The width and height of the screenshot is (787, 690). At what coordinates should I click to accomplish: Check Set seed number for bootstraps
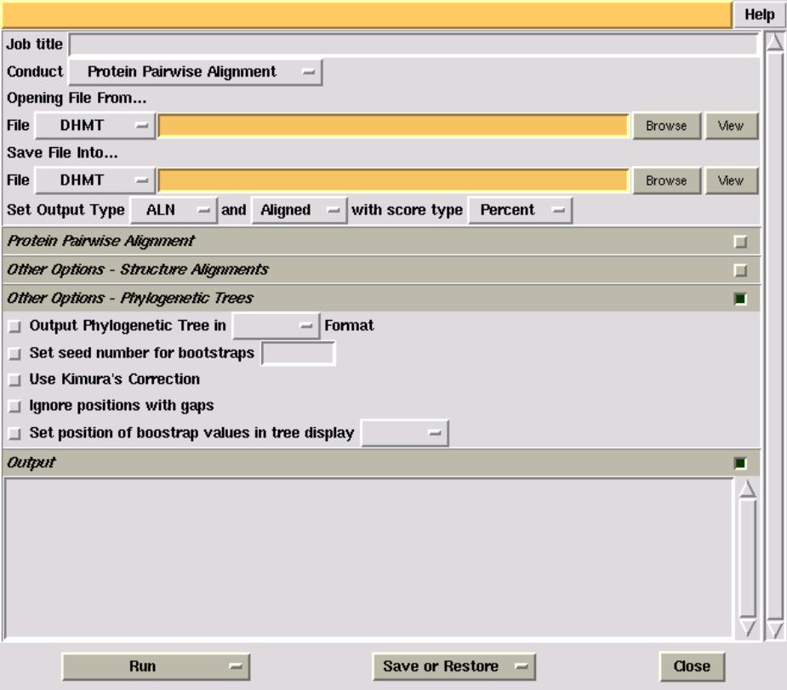(x=14, y=353)
